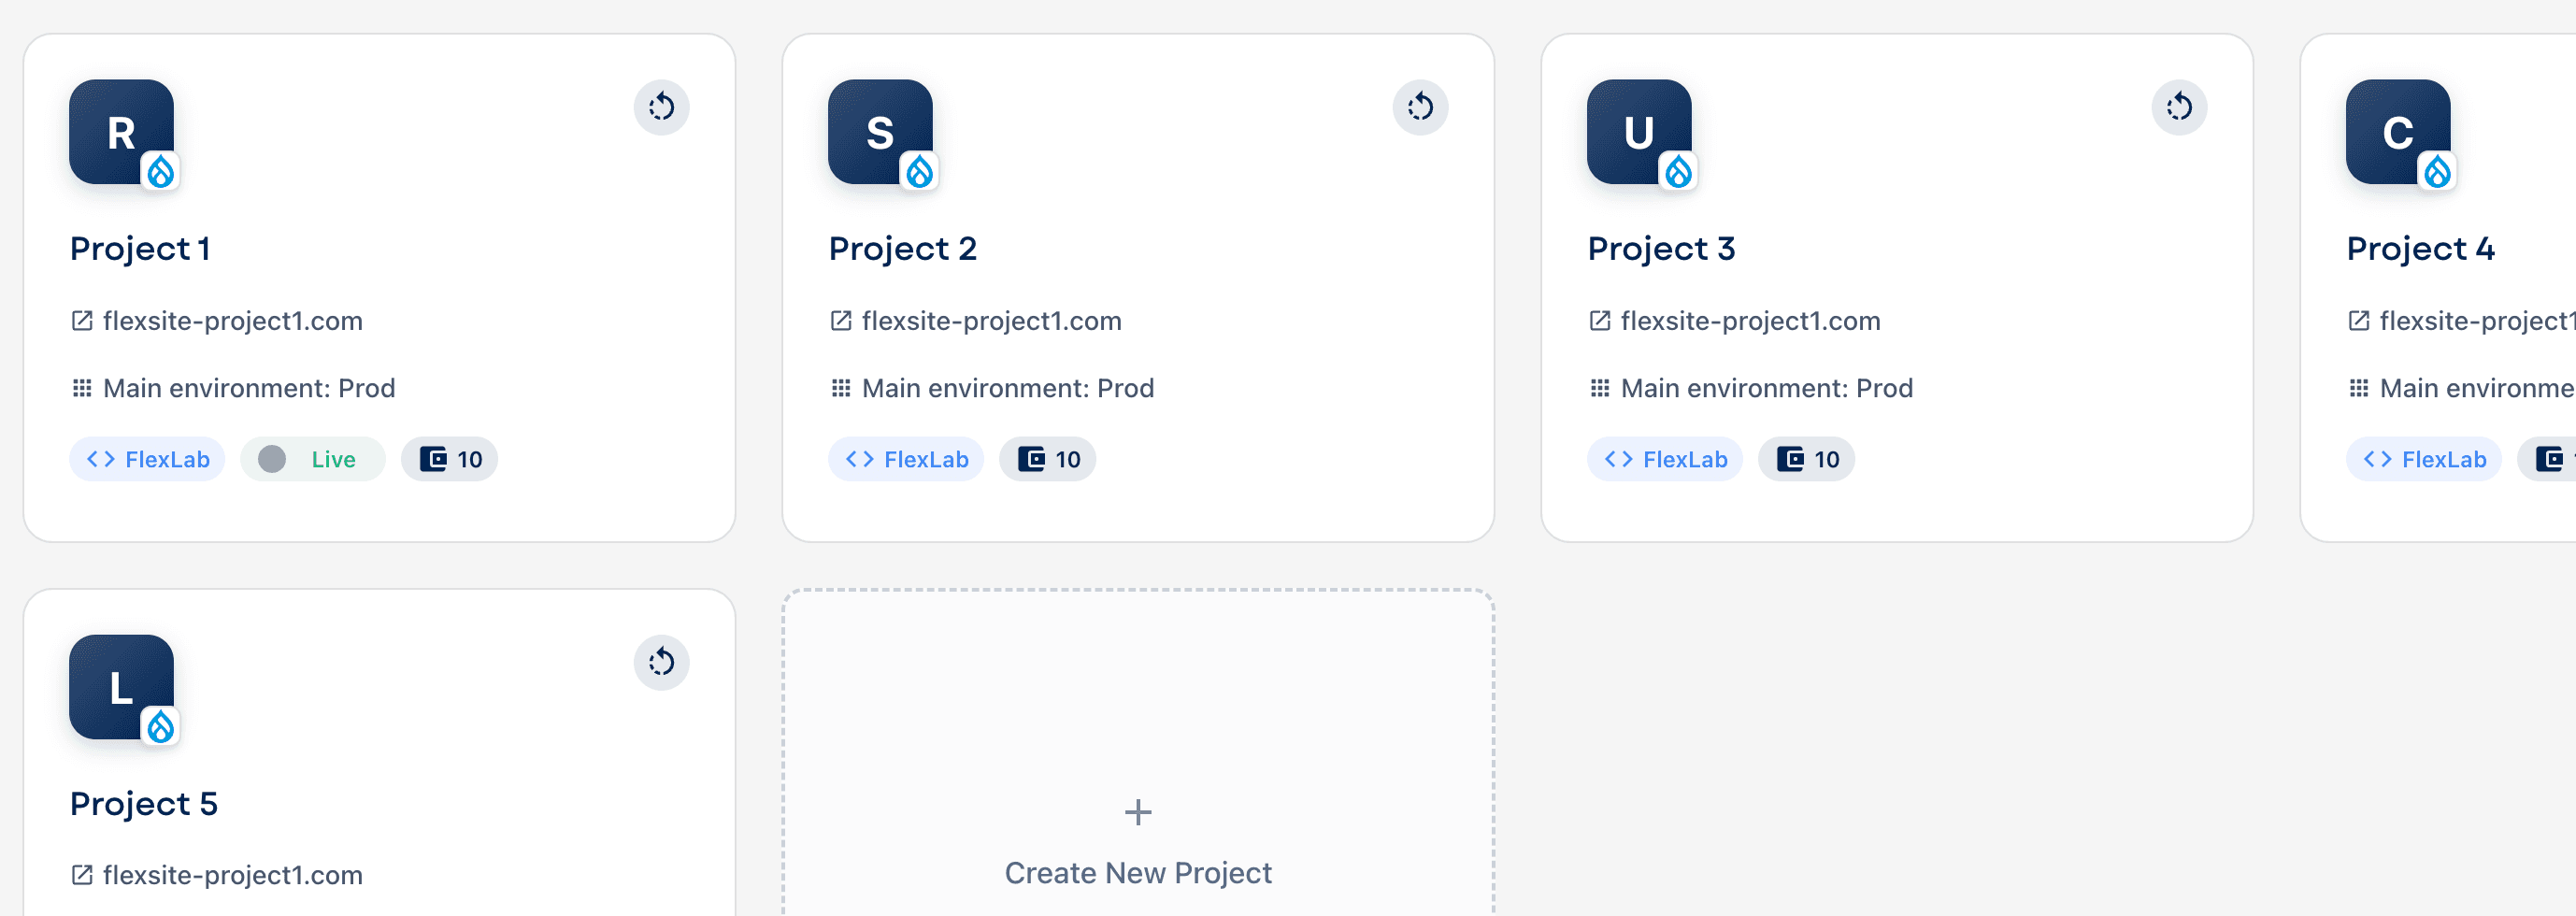2576x916 pixels.
Task: Click the credits badge showing 10 on Project 3
Action: click(x=1807, y=459)
